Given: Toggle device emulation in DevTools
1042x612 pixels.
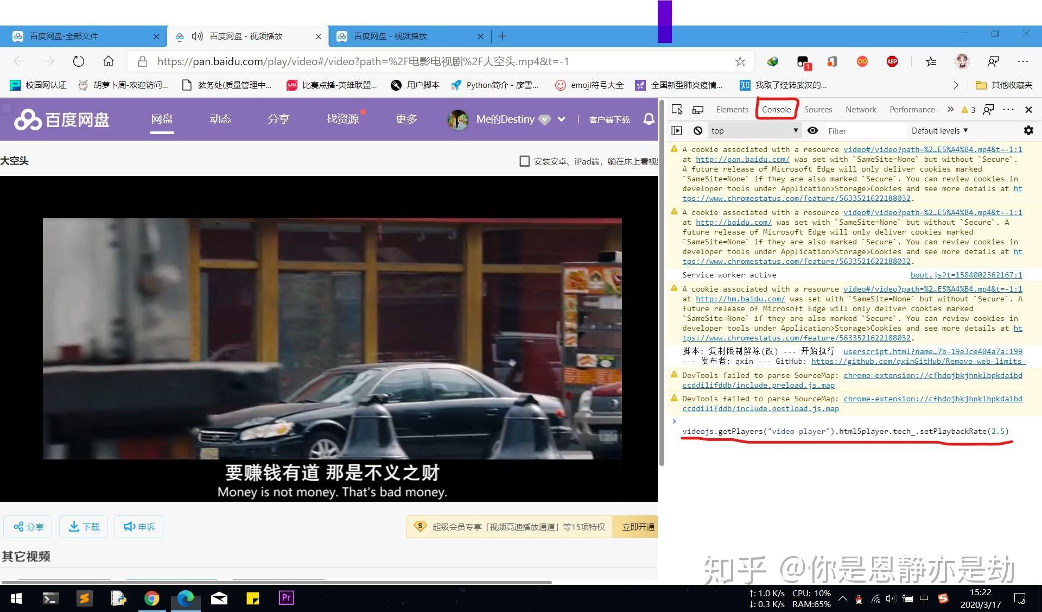Looking at the screenshot, I should pyautogui.click(x=698, y=110).
